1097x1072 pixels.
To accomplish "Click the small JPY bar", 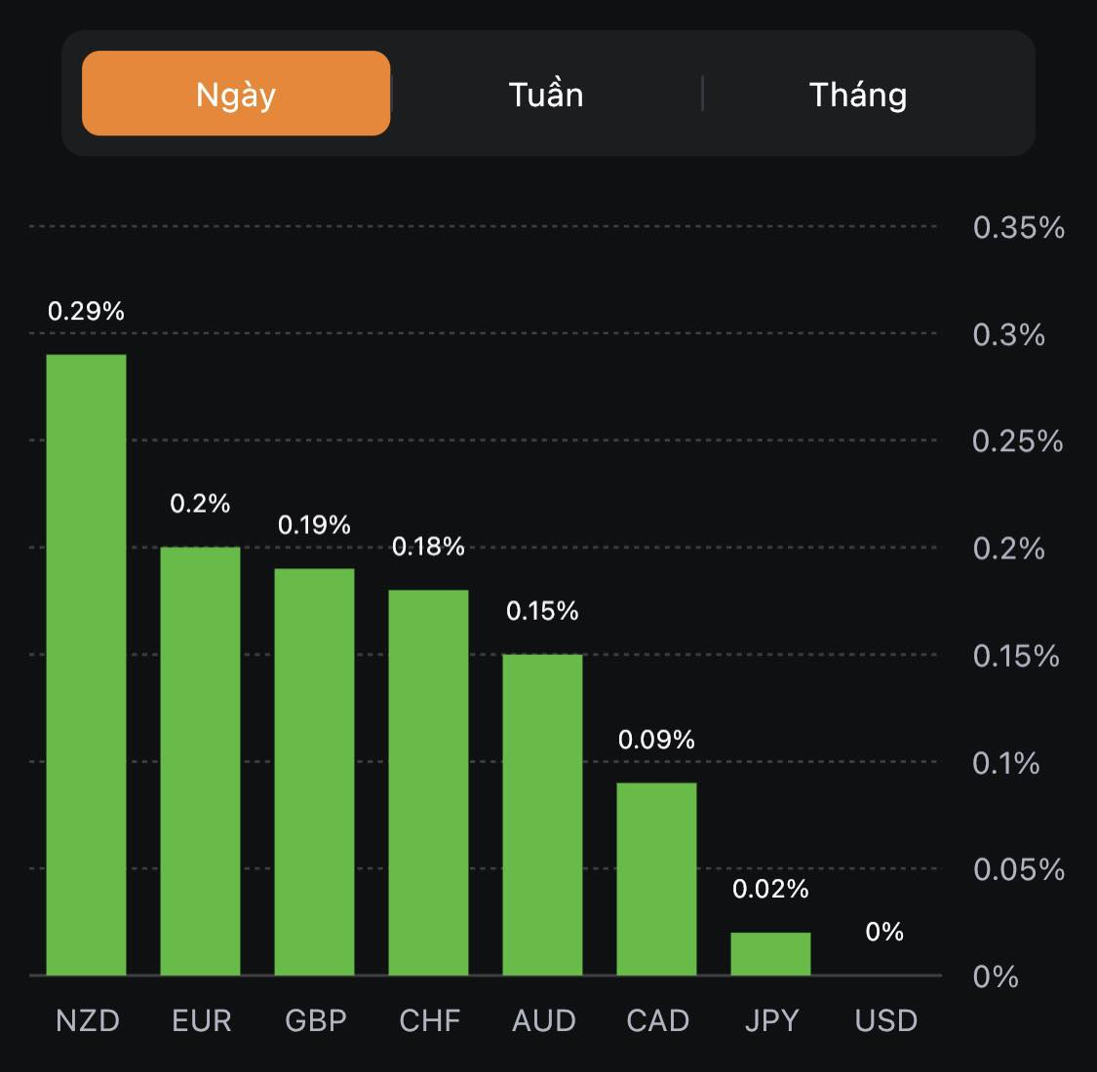I will [770, 954].
